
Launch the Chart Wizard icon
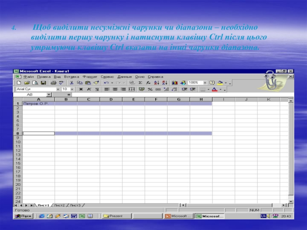pos(175,83)
